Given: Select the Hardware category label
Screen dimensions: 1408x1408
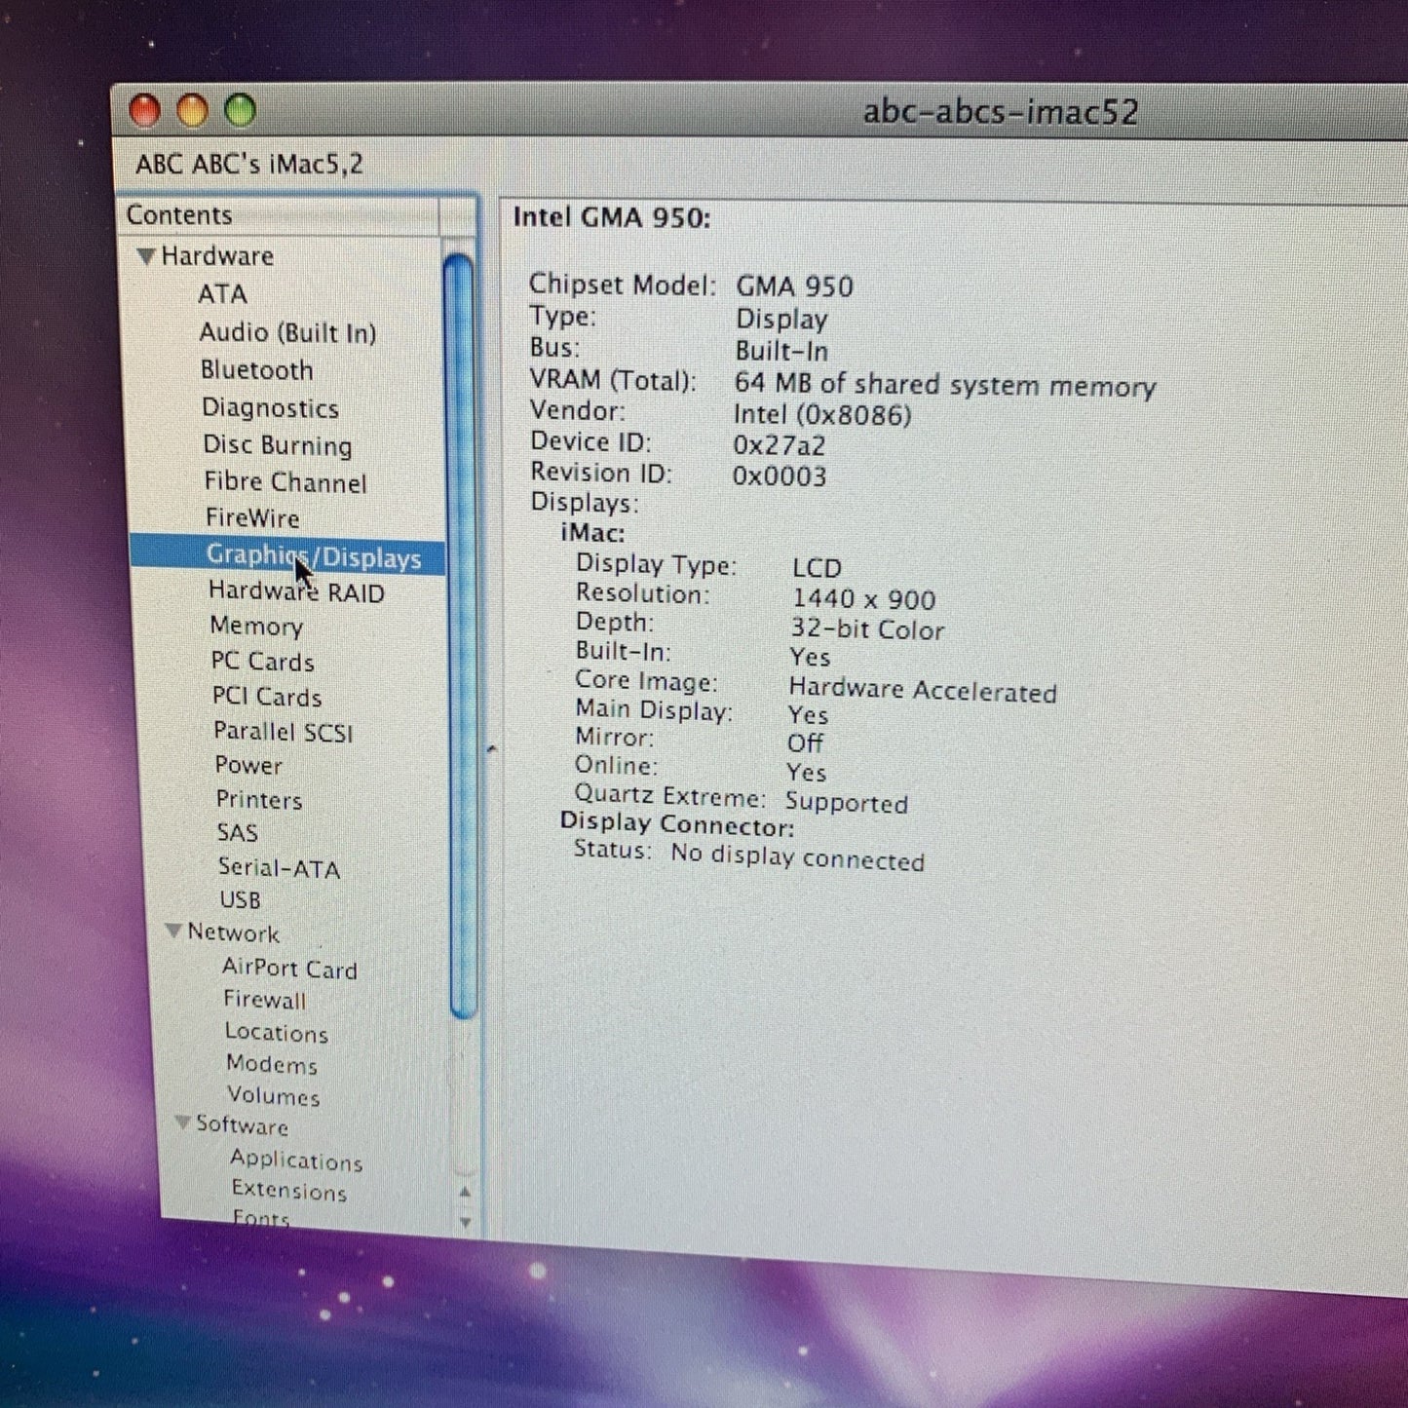Looking at the screenshot, I should 217,256.
